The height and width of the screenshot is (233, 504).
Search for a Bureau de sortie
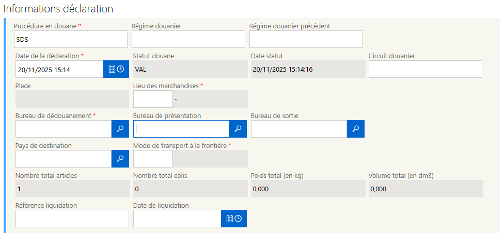click(355, 129)
